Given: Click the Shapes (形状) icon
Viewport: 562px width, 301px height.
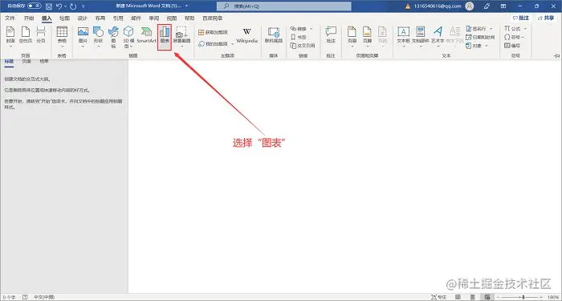Looking at the screenshot, I should 98,32.
